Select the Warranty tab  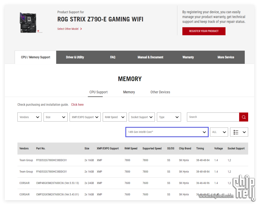click(188, 57)
